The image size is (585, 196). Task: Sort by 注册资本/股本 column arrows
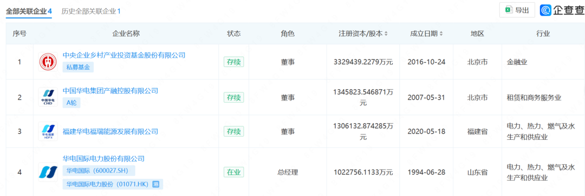pos(386,34)
